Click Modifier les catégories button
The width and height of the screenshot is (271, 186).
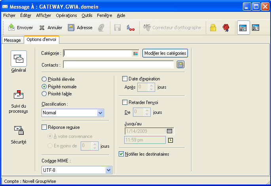pyautogui.click(x=165, y=53)
